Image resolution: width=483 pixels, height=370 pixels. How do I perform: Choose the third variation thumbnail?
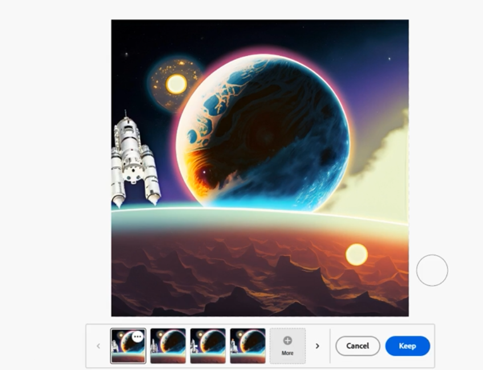point(208,346)
